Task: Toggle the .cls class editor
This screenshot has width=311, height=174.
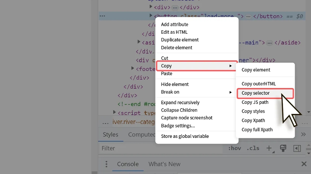Action: (x=253, y=148)
